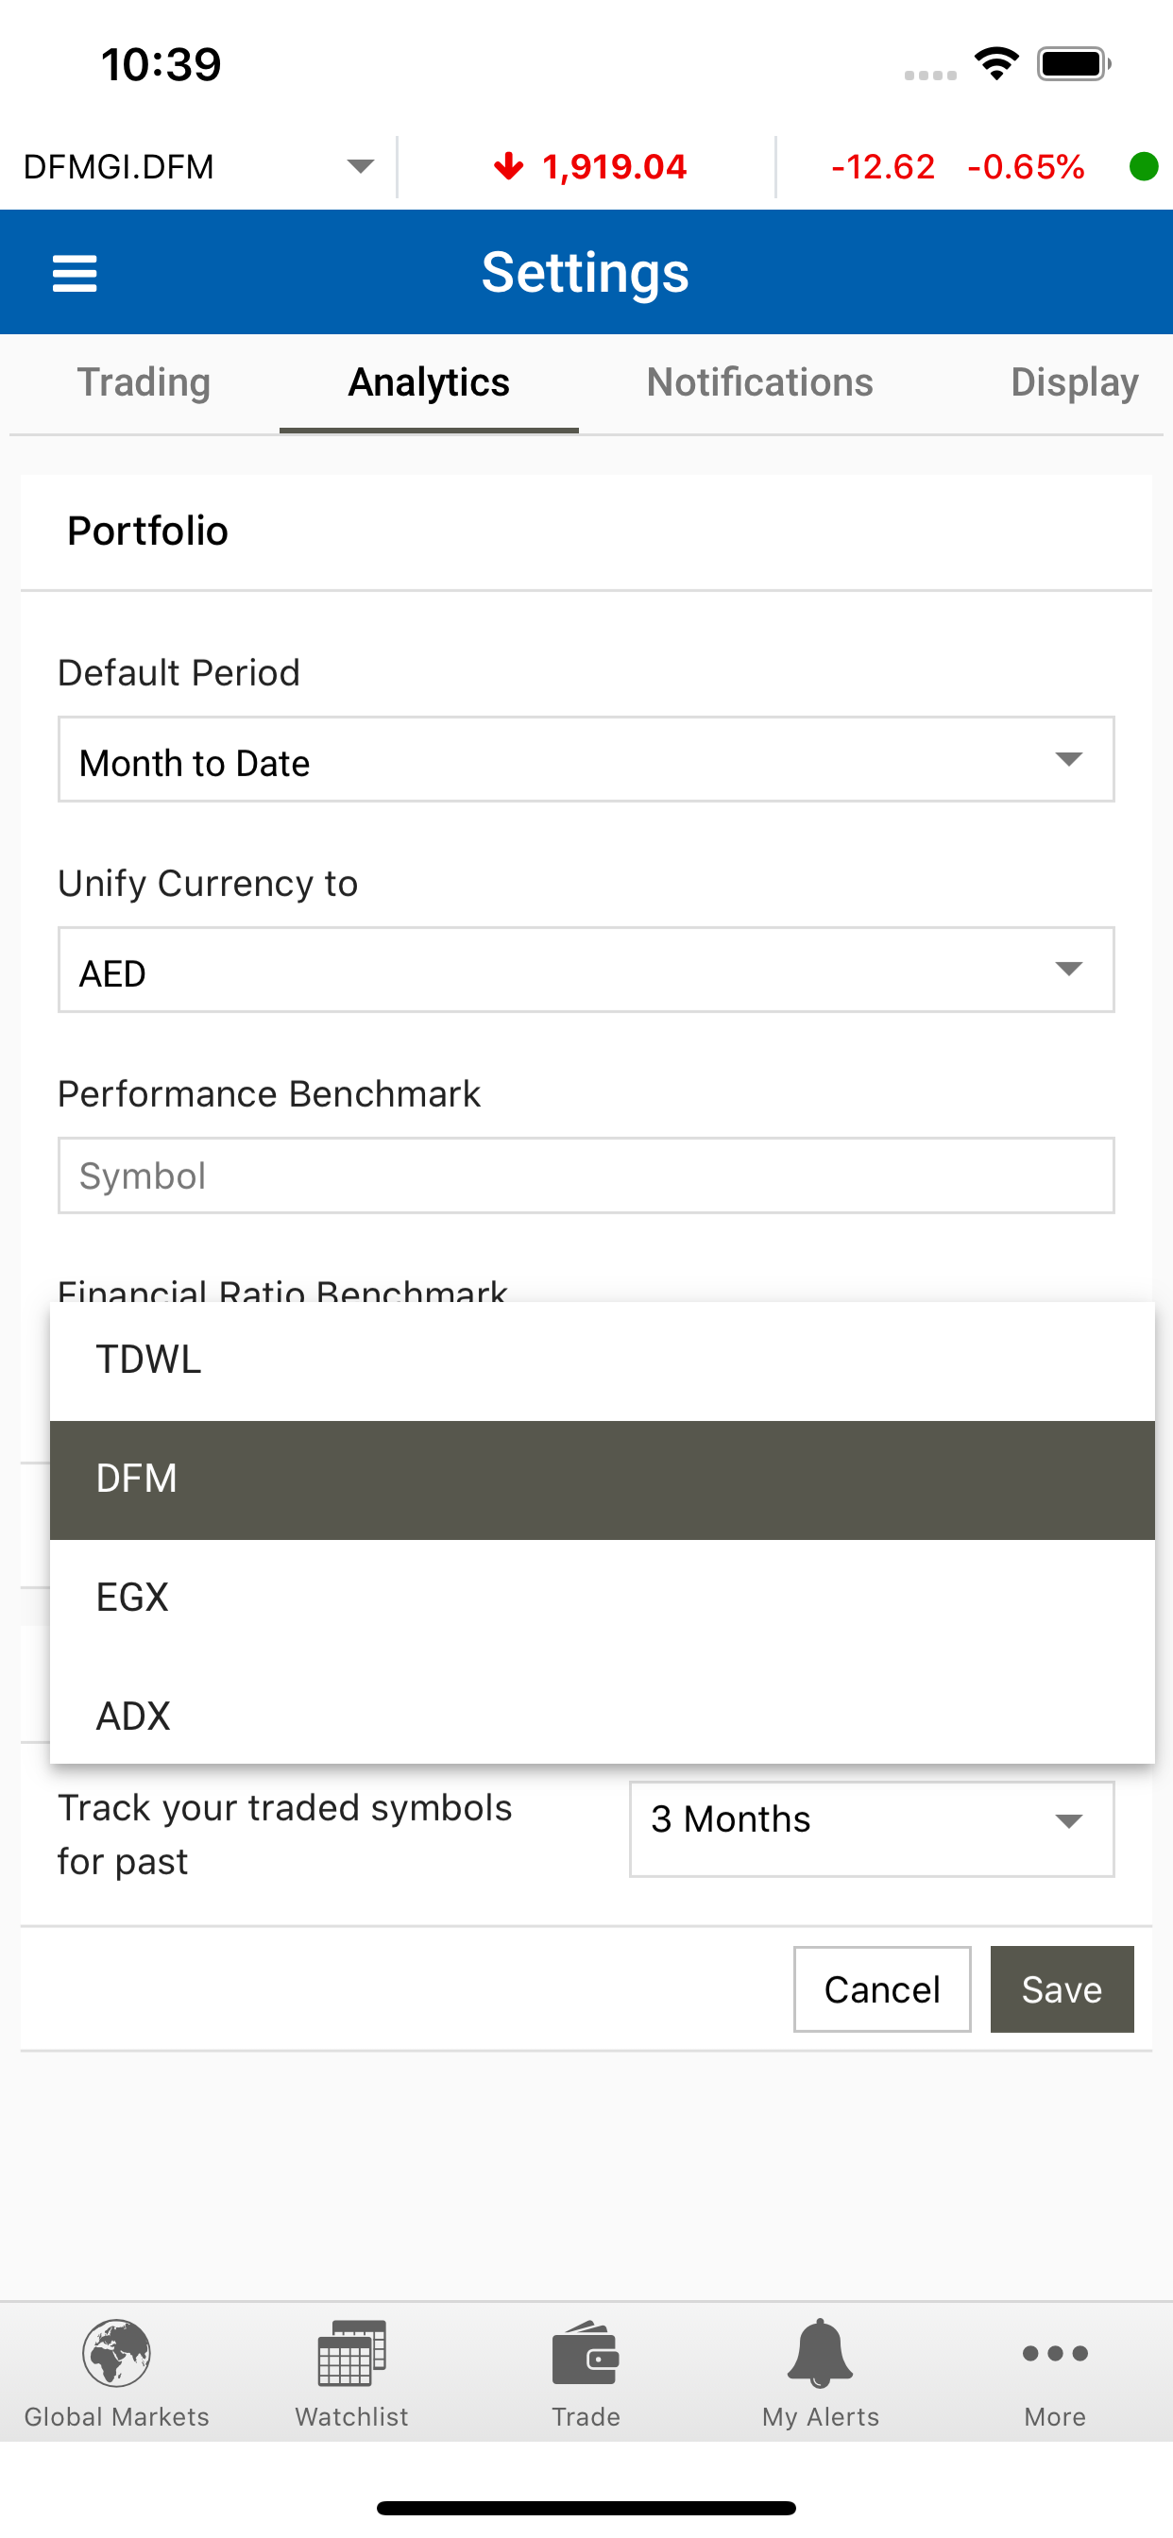Open My Alerts bell icon
This screenshot has width=1173, height=2538.
pos(820,2353)
